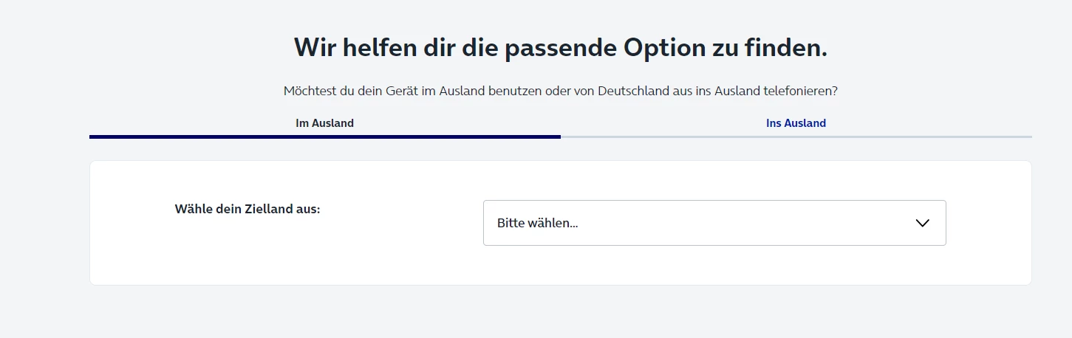Image resolution: width=1072 pixels, height=338 pixels.
Task: Click the gray underline below 'Ins Ausland'
Action: [796, 137]
